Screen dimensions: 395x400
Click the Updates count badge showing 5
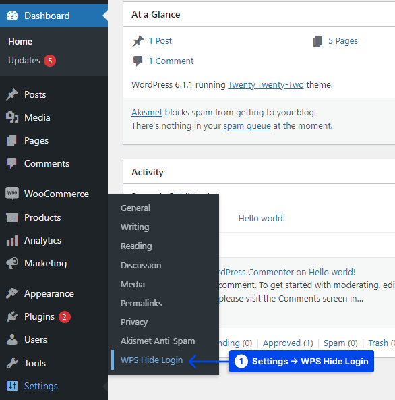50,61
